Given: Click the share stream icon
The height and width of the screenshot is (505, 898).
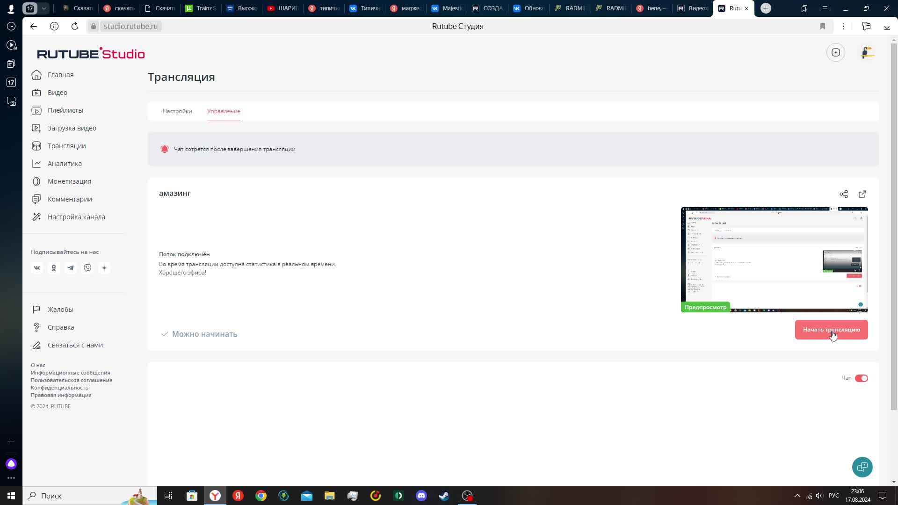Looking at the screenshot, I should tap(843, 194).
